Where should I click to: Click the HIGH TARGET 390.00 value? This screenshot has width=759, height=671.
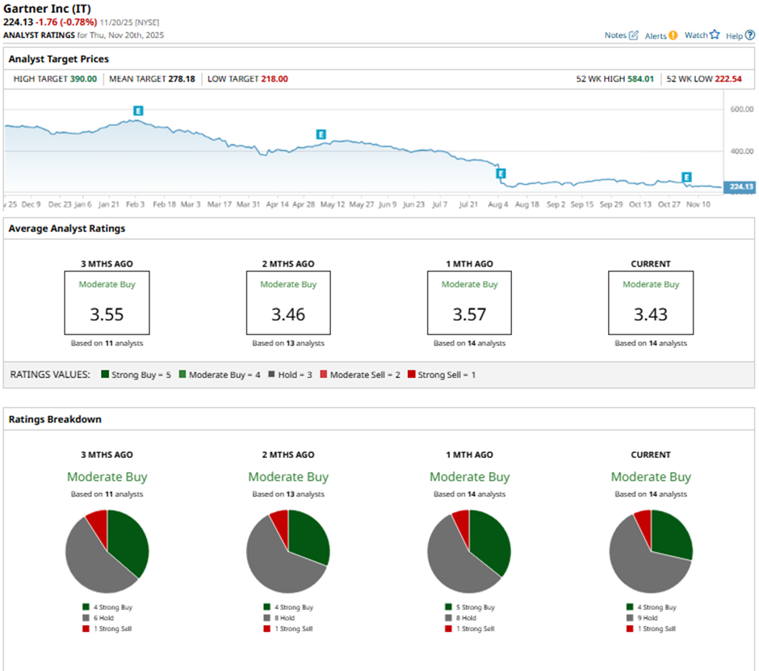[x=83, y=79]
